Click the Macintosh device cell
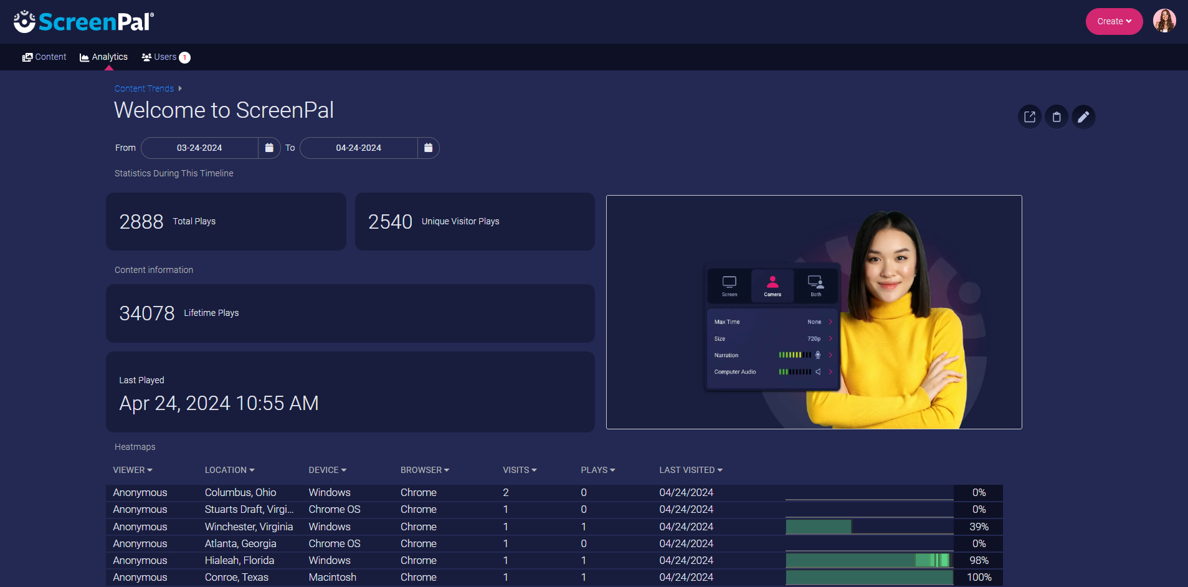Viewport: 1188px width, 587px height. tap(333, 577)
